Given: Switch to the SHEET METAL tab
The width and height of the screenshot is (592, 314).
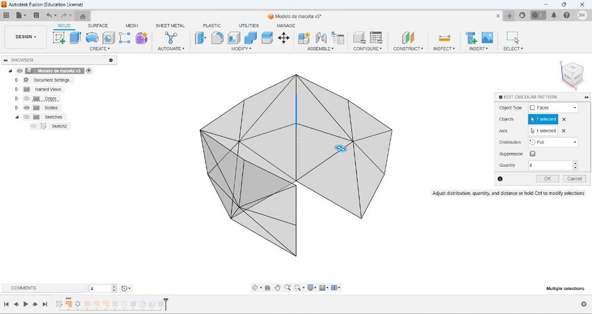Looking at the screenshot, I should 170,26.
